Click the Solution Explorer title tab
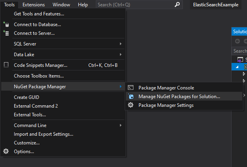 point(239,32)
